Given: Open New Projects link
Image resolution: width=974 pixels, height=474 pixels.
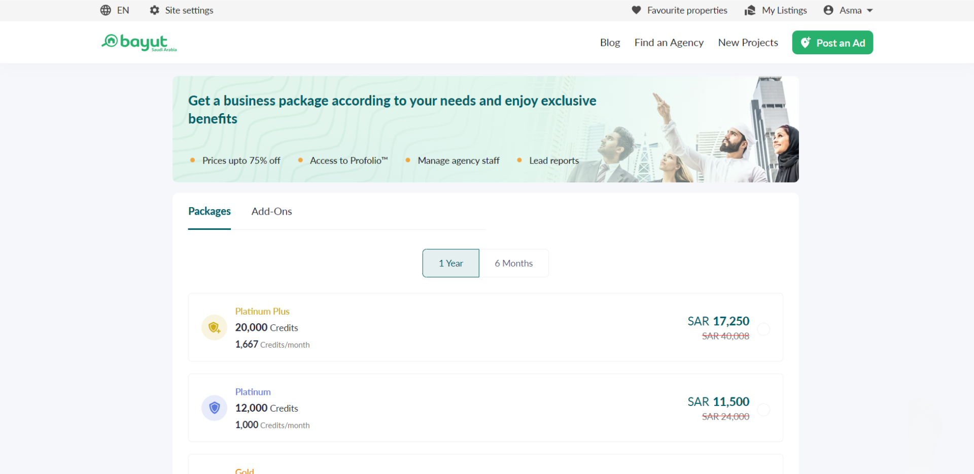Looking at the screenshot, I should pyautogui.click(x=748, y=43).
